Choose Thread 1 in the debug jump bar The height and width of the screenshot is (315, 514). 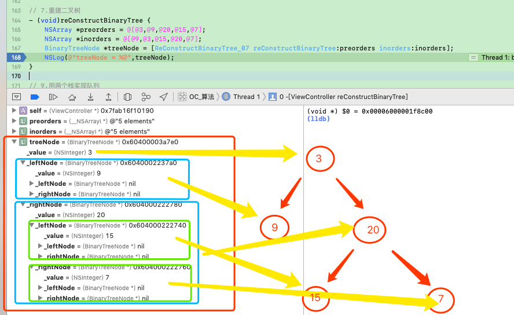(x=241, y=97)
